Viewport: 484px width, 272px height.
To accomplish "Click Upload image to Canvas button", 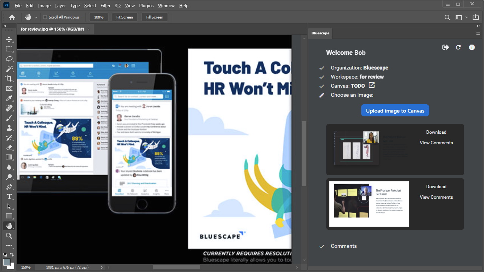I will click(395, 111).
